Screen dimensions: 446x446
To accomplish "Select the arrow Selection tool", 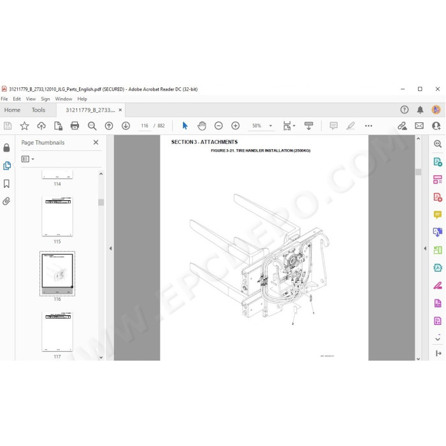I will [x=185, y=126].
